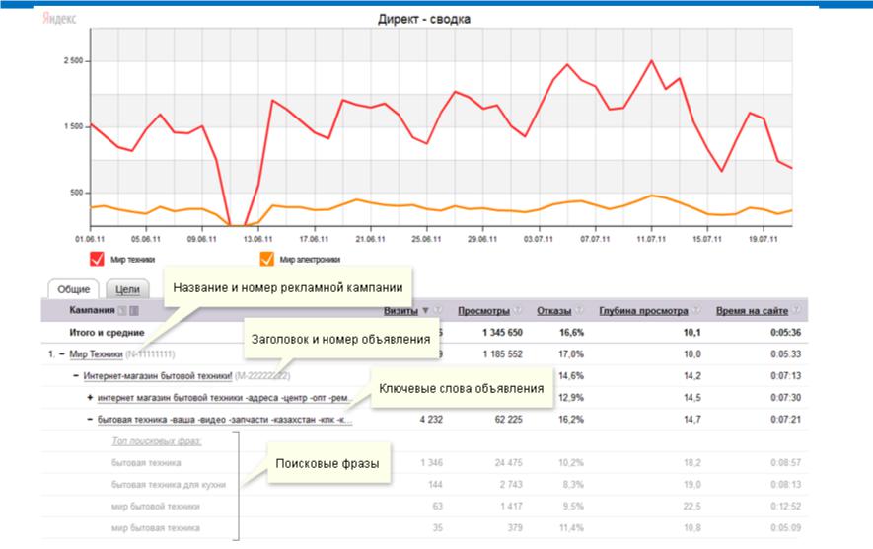This screenshot has width=873, height=549.
Task: Toggle the orange Мир электроники chart checkbox
Action: tap(266, 259)
